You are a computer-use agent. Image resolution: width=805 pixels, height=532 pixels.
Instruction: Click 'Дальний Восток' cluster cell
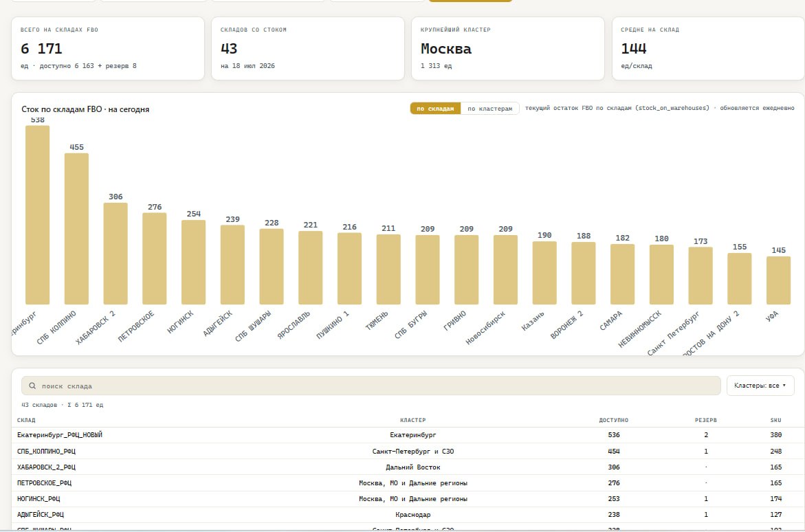412,467
